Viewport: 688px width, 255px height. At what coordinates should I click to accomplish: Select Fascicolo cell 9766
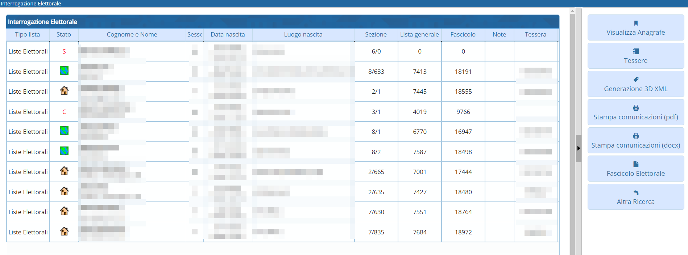pos(463,112)
